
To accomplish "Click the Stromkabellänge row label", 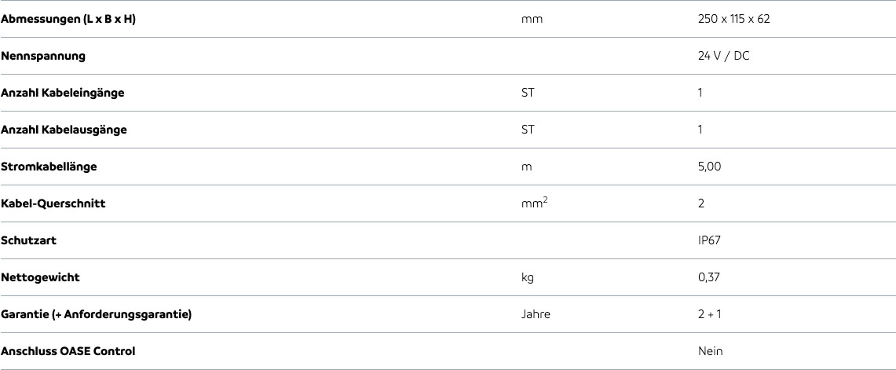I will click(49, 167).
